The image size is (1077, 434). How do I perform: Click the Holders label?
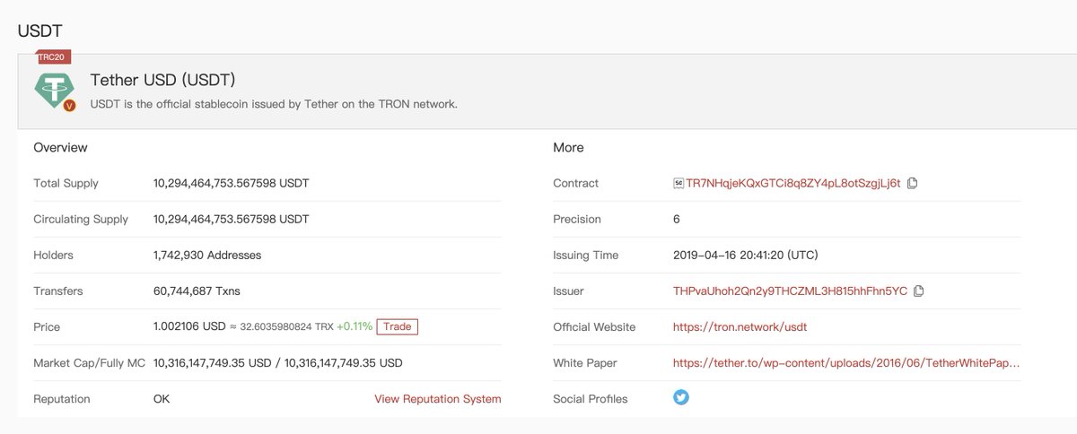pyautogui.click(x=53, y=255)
